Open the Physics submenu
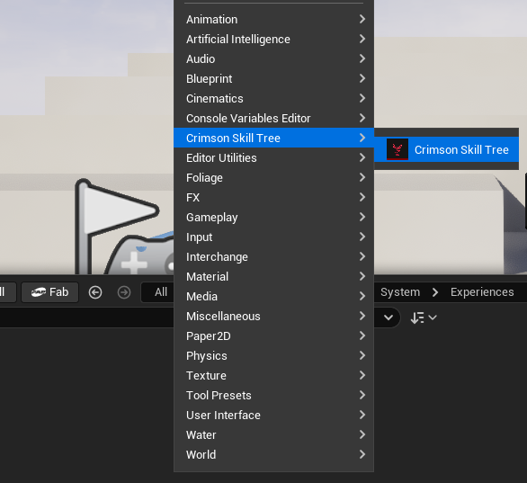This screenshot has height=483, width=527. point(273,356)
